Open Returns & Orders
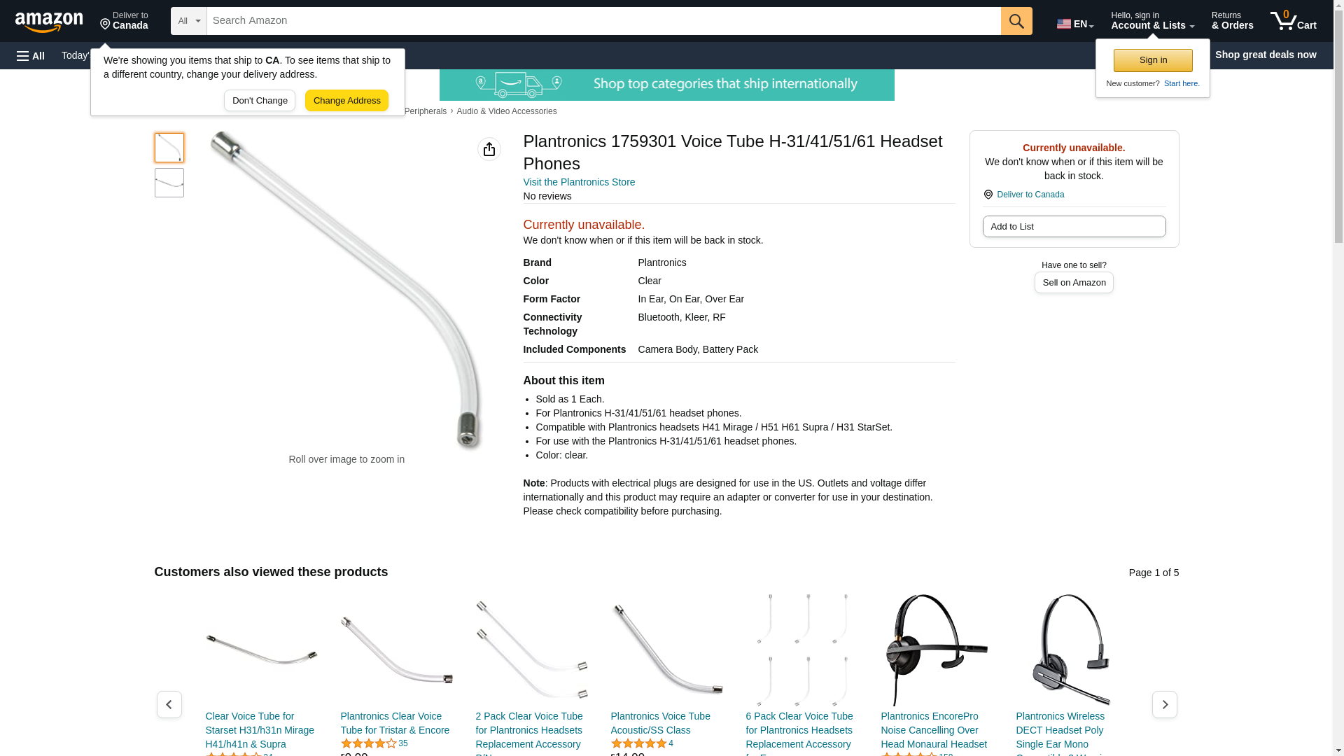 tap(1232, 21)
